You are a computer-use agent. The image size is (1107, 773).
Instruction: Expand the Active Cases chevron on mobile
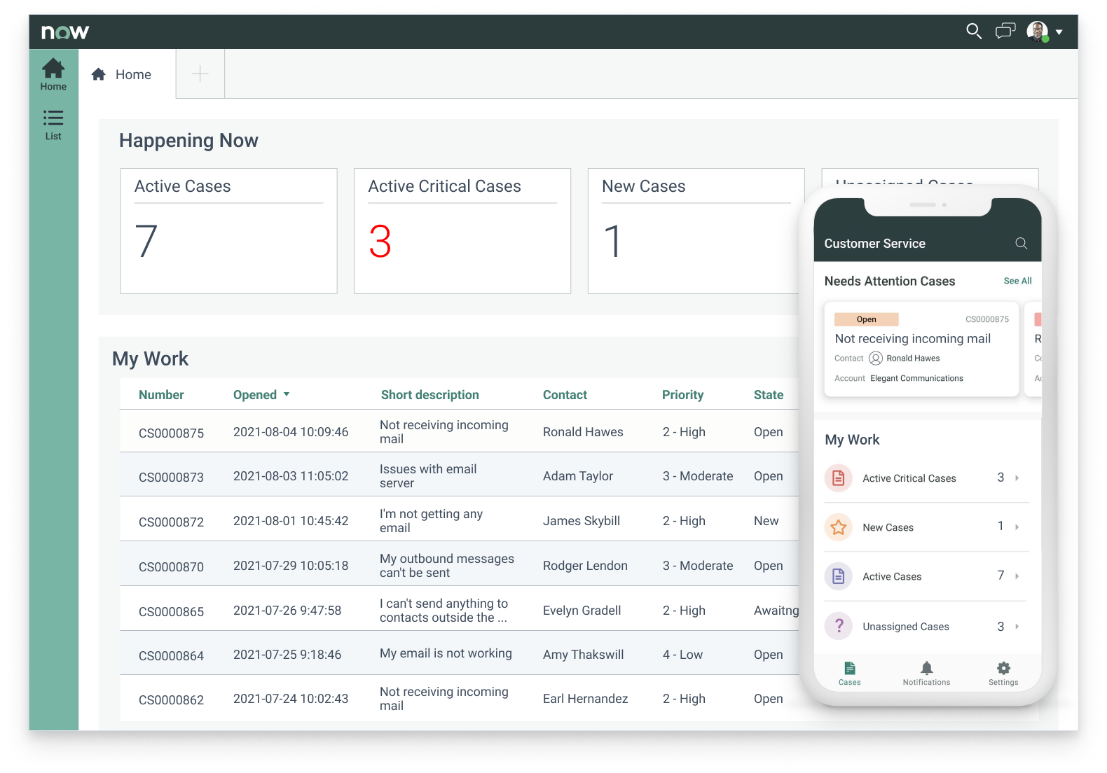click(x=1017, y=576)
